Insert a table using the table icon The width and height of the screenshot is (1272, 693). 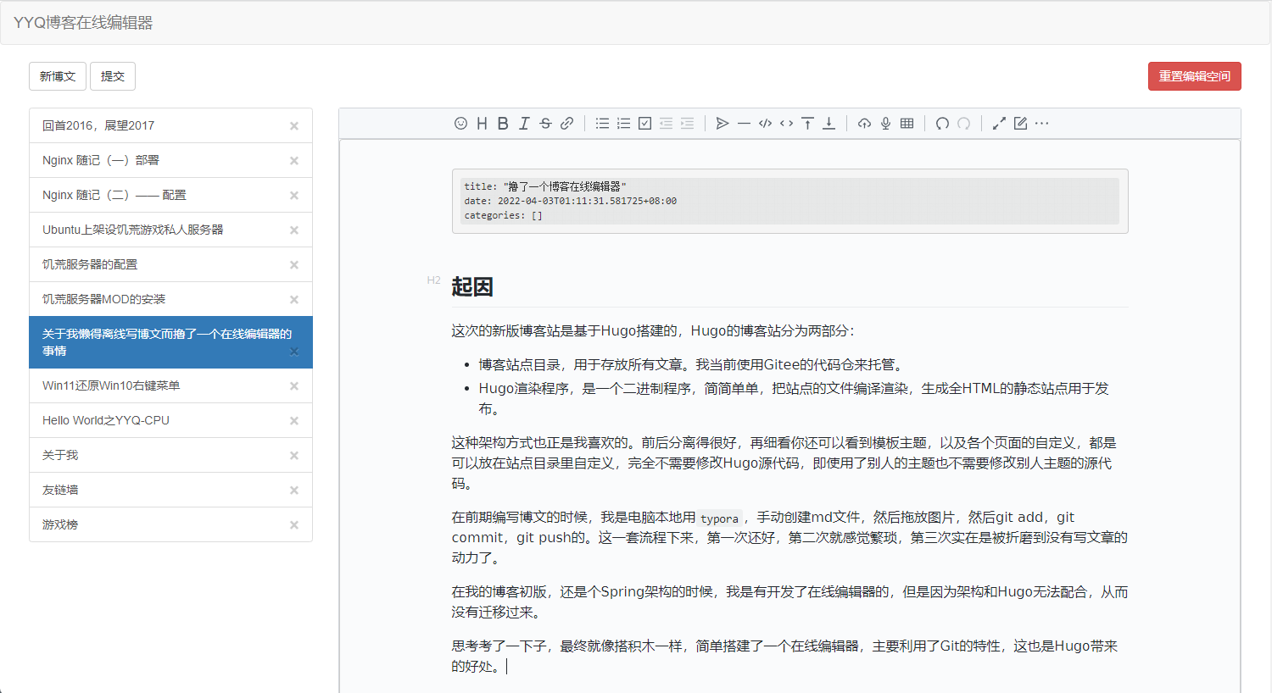907,124
